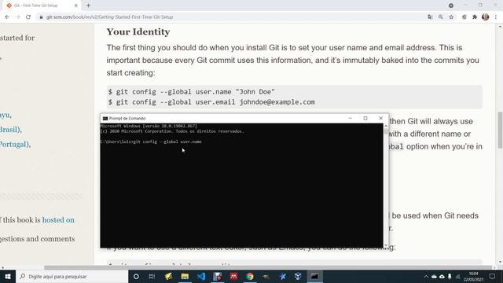This screenshot has width=503, height=283.
Task: Switch to Command Prompt on taskbar
Action: coord(314,276)
